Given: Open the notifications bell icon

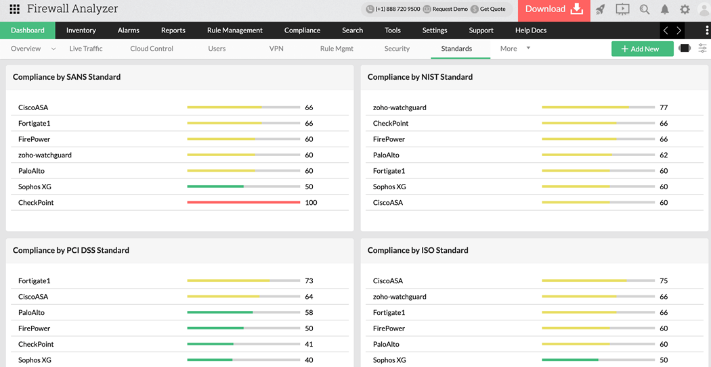Looking at the screenshot, I should pyautogui.click(x=665, y=9).
